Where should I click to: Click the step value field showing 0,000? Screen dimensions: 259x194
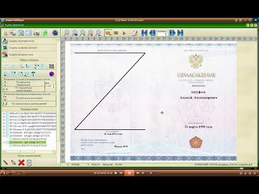tap(49, 86)
